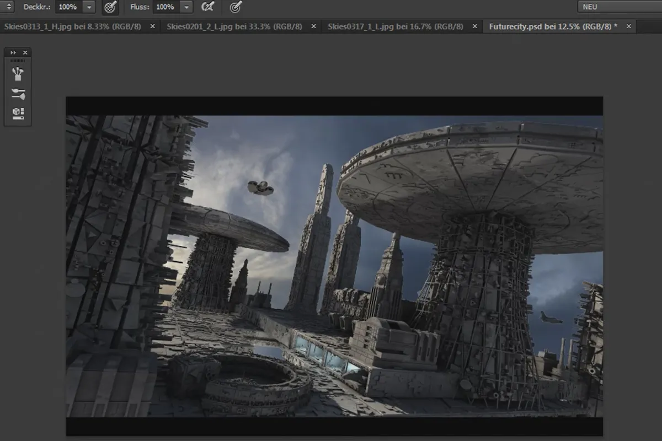This screenshot has height=441, width=662.
Task: Click the Fluss flow value field
Action: (x=166, y=7)
